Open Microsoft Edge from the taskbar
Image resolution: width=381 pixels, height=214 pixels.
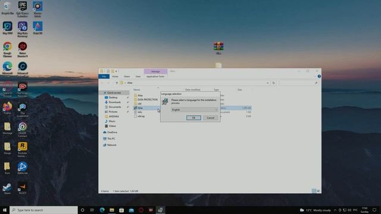click(102, 210)
